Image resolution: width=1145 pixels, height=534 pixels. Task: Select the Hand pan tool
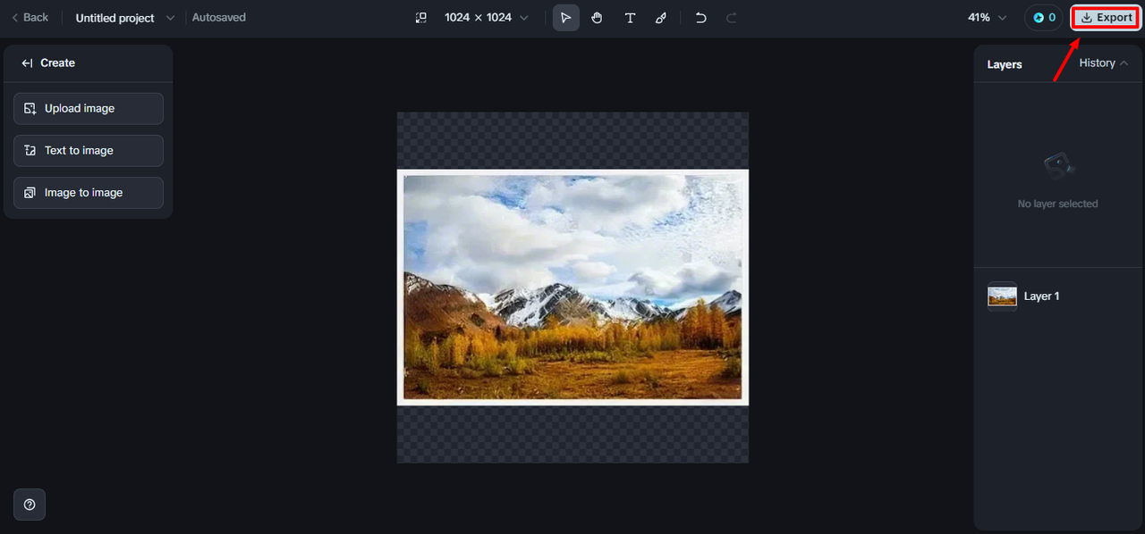[x=598, y=18]
